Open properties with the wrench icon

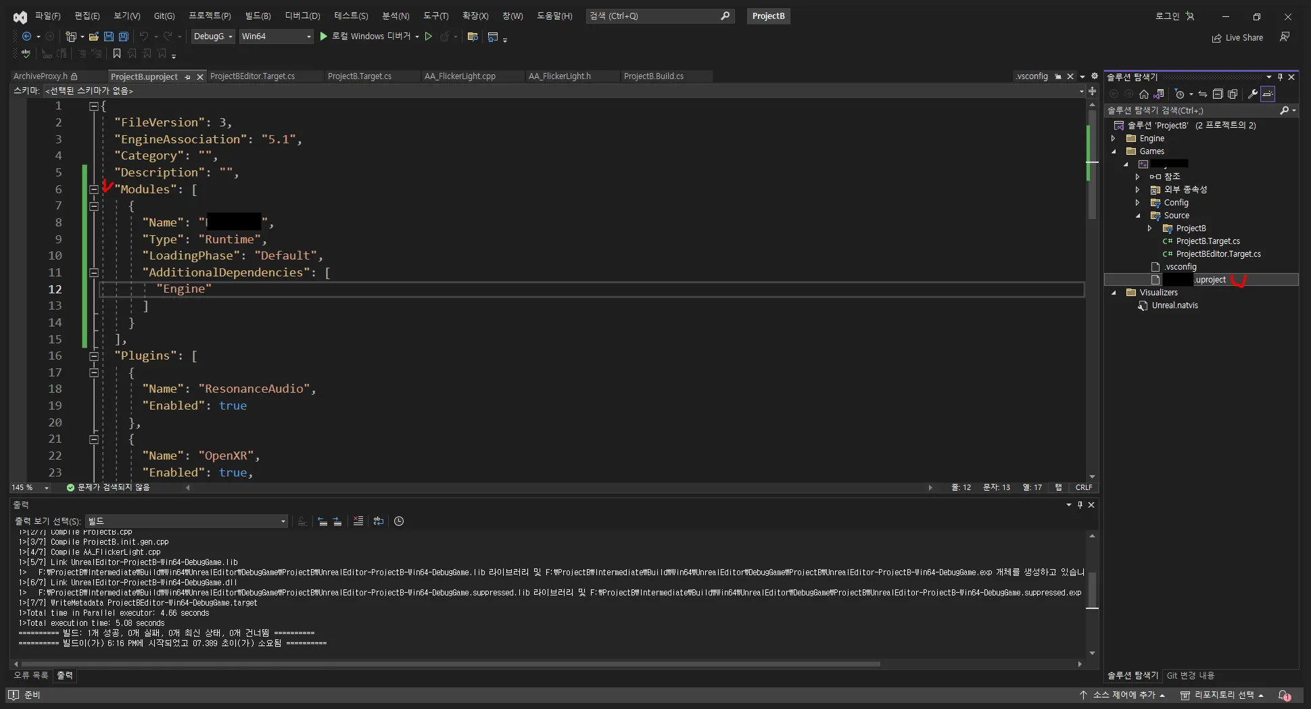[x=1253, y=94]
